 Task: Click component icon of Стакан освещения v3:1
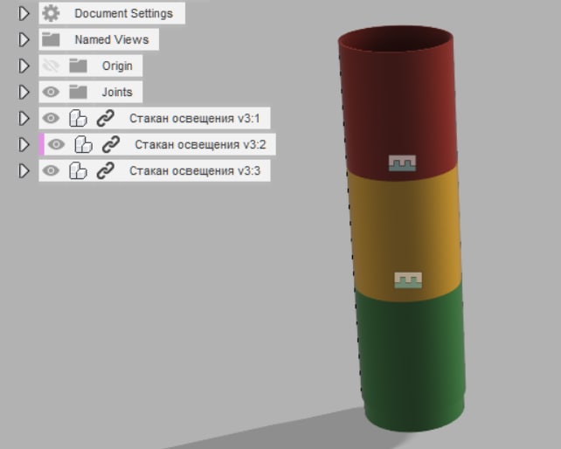tap(78, 119)
